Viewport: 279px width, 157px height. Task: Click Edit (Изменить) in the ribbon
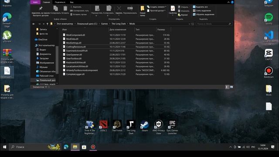pos(184,11)
